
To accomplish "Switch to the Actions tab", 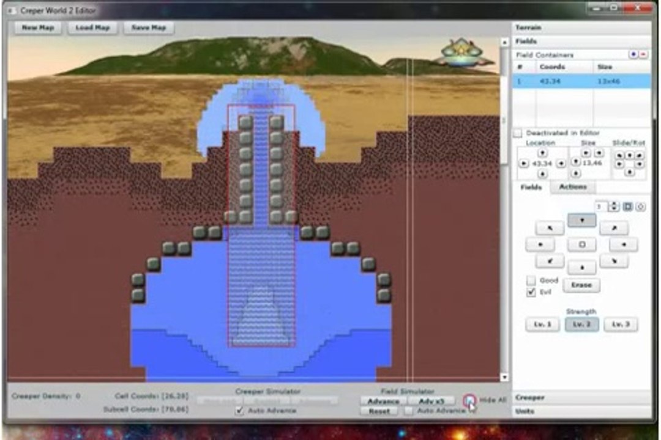I will pyautogui.click(x=572, y=187).
